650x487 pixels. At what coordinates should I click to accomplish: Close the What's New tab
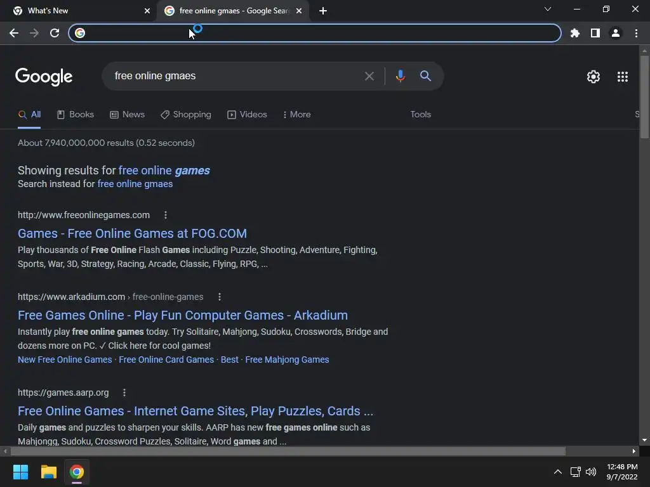point(147,11)
